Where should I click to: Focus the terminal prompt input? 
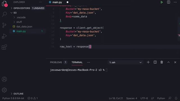pos(107,70)
